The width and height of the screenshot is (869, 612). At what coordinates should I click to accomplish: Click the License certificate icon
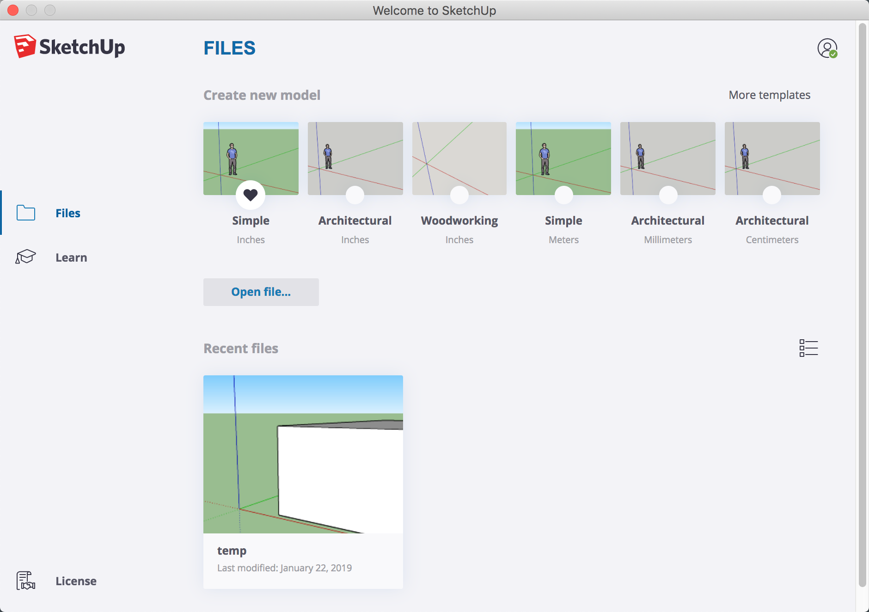tap(26, 581)
